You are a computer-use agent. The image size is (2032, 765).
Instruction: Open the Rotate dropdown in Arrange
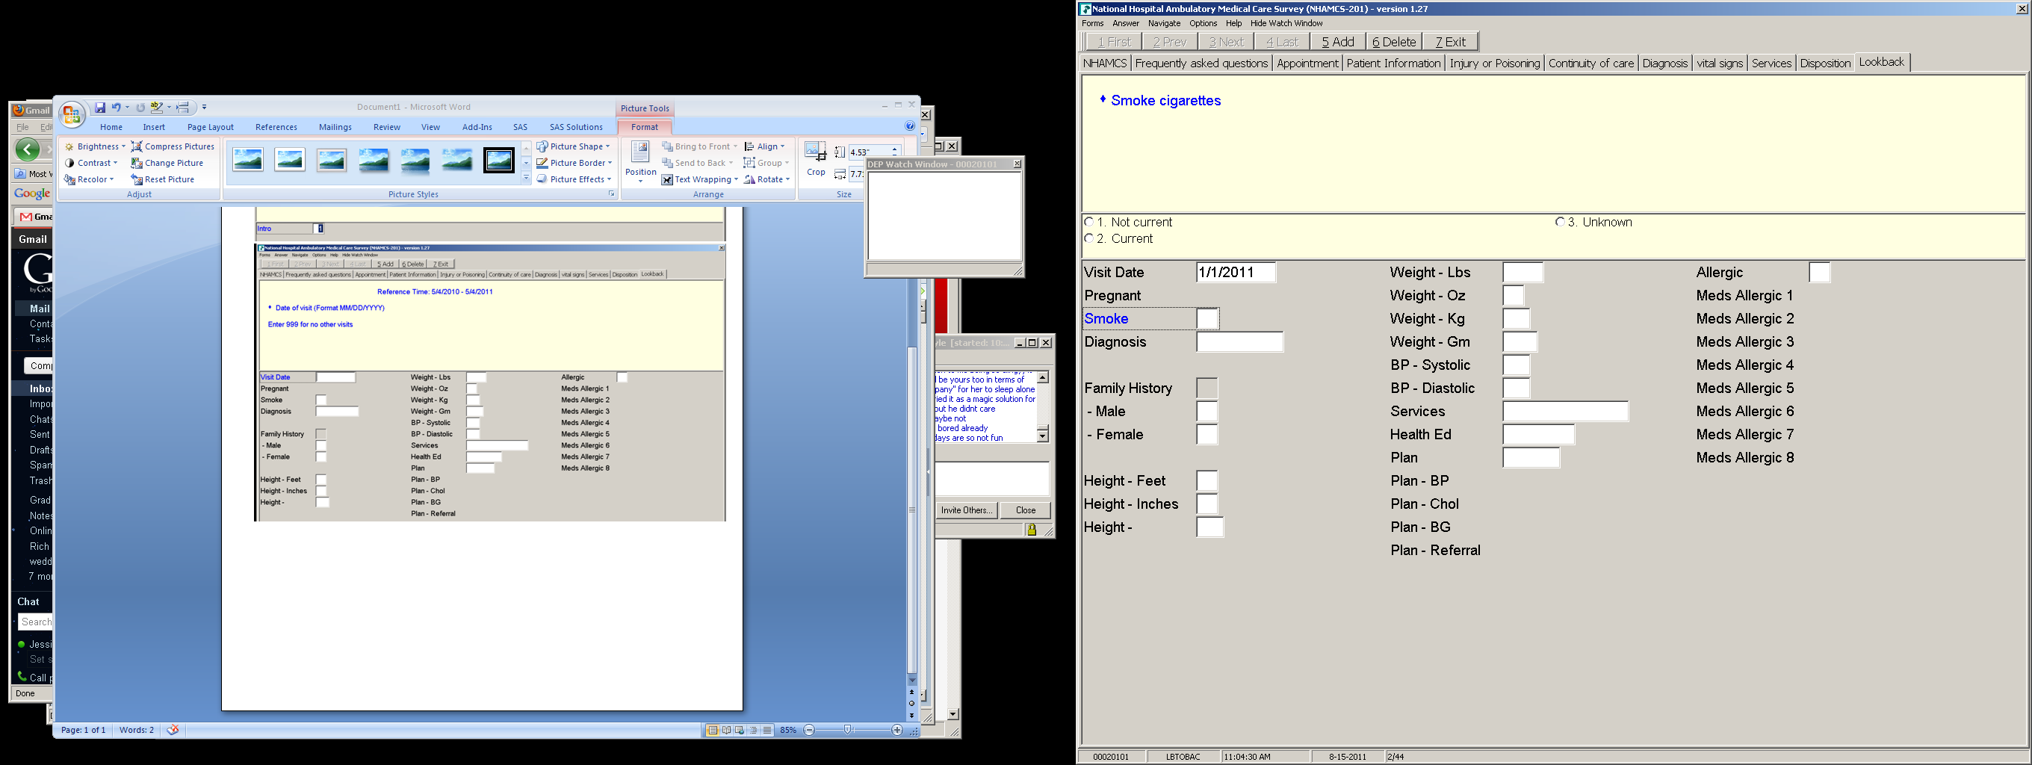coord(766,180)
